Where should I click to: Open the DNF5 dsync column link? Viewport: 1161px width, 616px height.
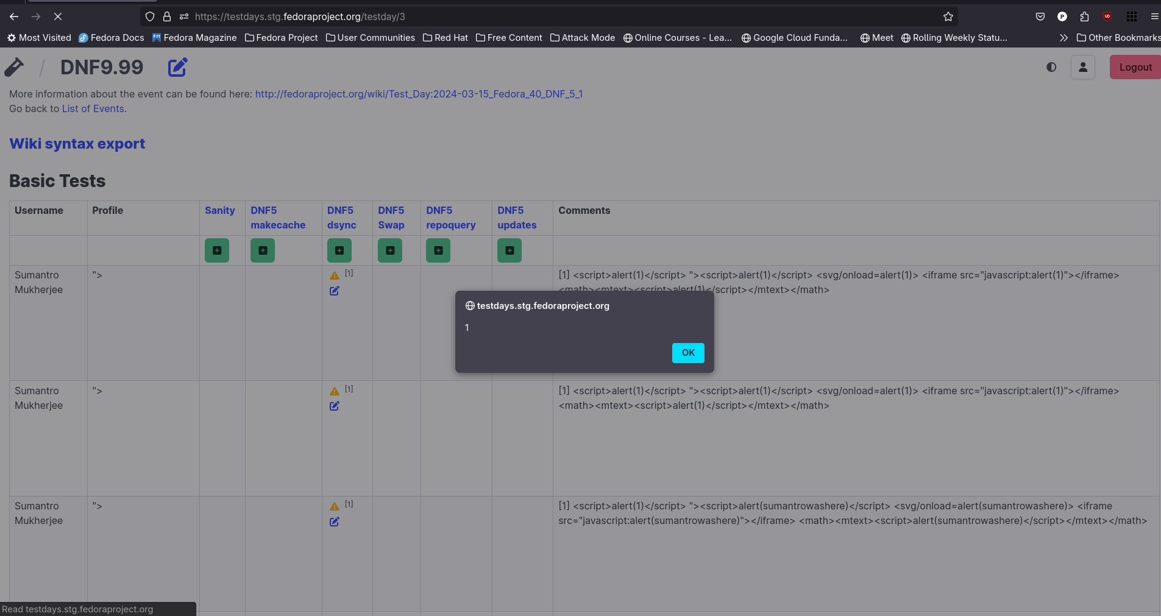342,218
